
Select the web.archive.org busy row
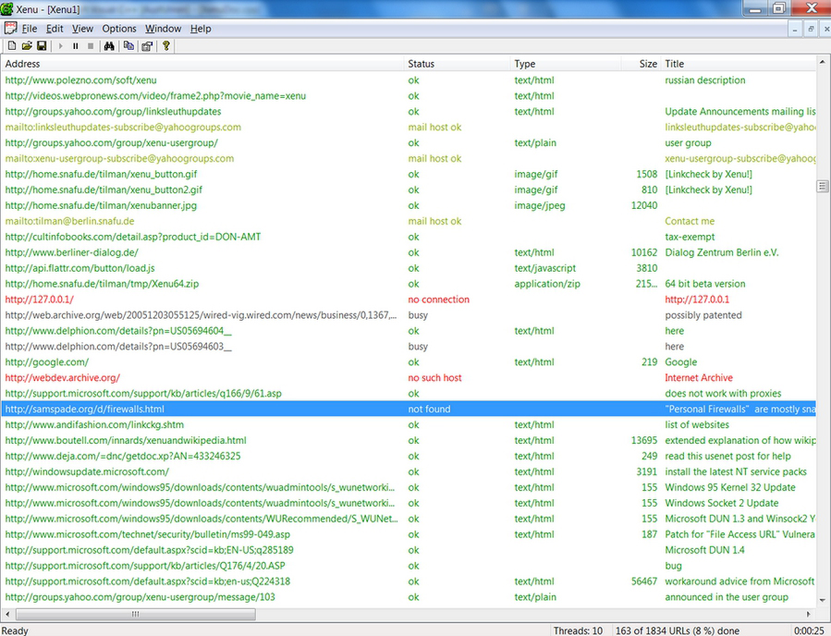coord(409,315)
